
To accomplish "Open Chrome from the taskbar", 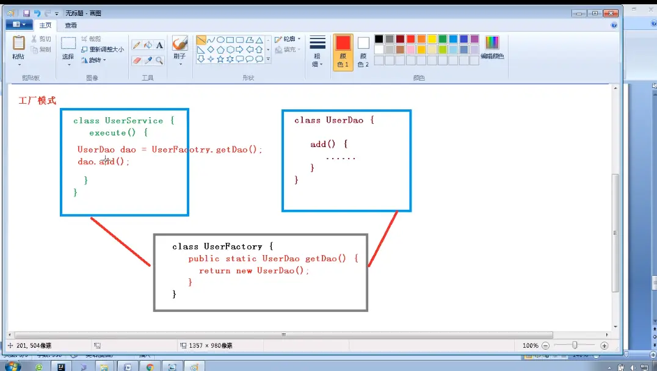I will click(150, 367).
